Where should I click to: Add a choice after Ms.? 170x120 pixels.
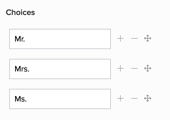[x=120, y=98]
